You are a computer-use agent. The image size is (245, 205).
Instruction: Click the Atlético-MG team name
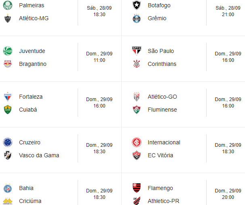click(x=34, y=18)
